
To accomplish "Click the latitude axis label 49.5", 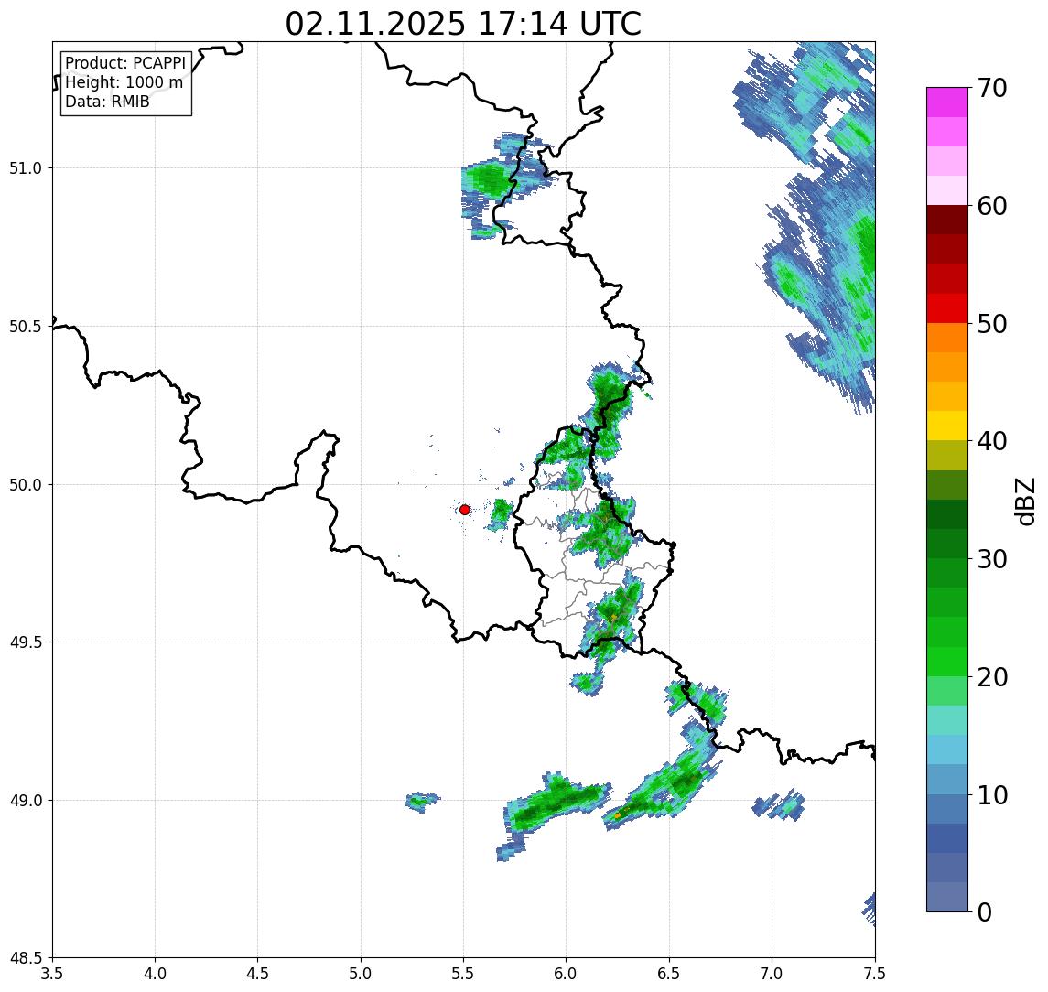I will coord(26,642).
